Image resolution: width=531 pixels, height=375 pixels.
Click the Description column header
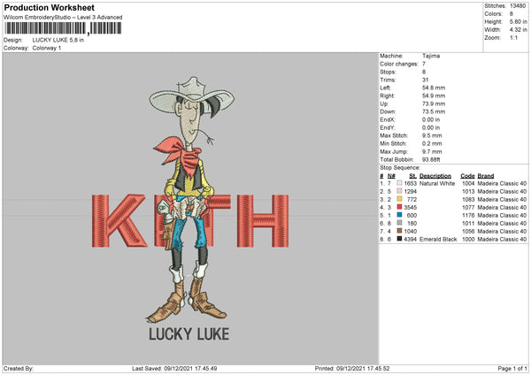coord(435,176)
